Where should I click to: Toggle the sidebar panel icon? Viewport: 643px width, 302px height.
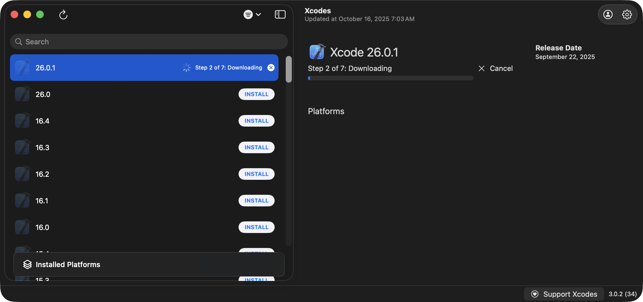[280, 14]
